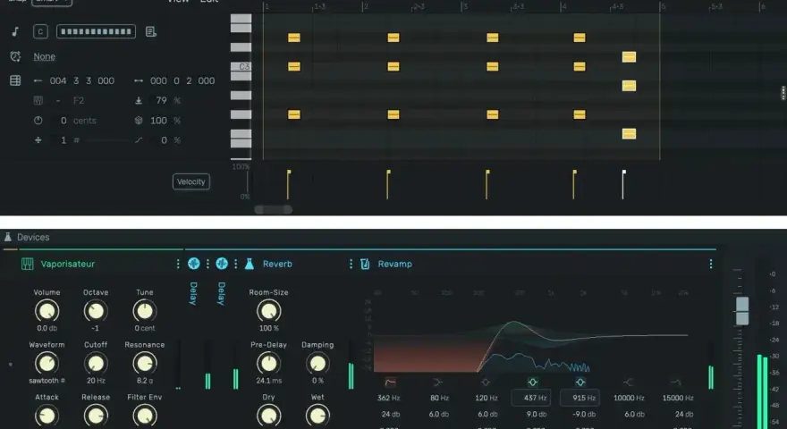Toggle Revamp low-shelf band at 80 Hz
The height and width of the screenshot is (429, 787).
click(x=437, y=383)
